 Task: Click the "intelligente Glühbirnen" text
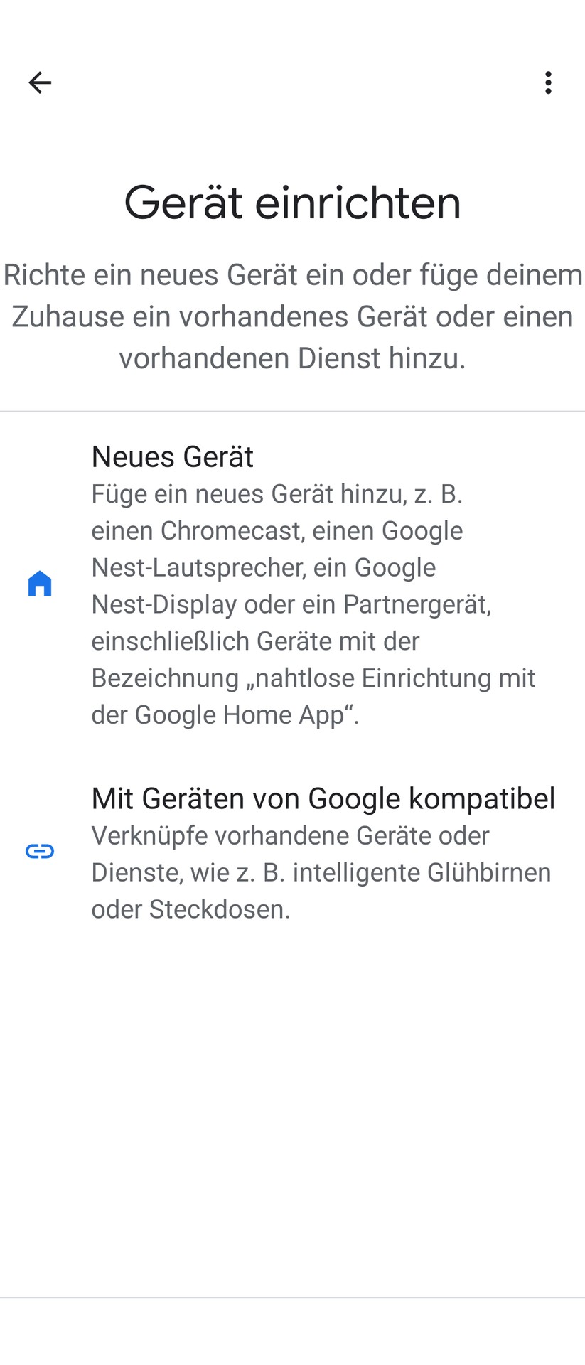click(422, 872)
